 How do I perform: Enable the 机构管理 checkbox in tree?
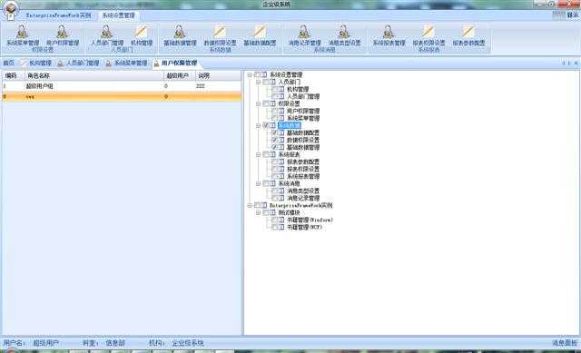point(274,89)
